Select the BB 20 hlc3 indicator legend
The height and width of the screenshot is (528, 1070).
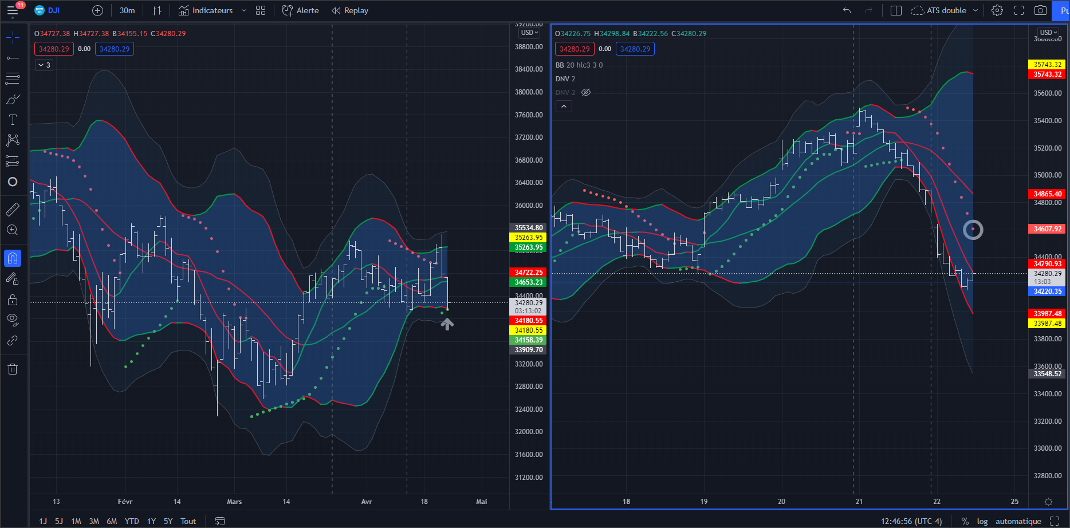(579, 65)
